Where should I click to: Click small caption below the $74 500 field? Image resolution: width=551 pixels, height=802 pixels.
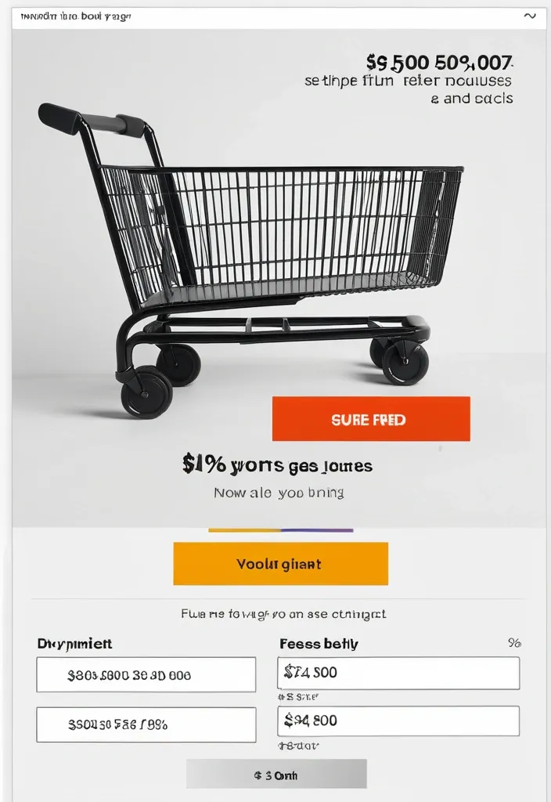pos(298,696)
